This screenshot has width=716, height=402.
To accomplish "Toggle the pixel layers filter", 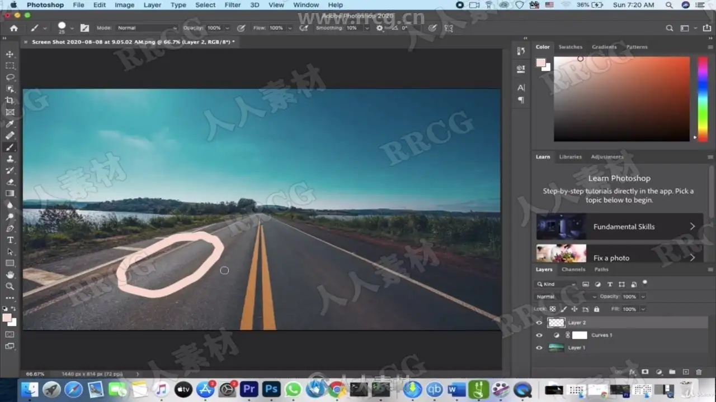I will pyautogui.click(x=586, y=284).
